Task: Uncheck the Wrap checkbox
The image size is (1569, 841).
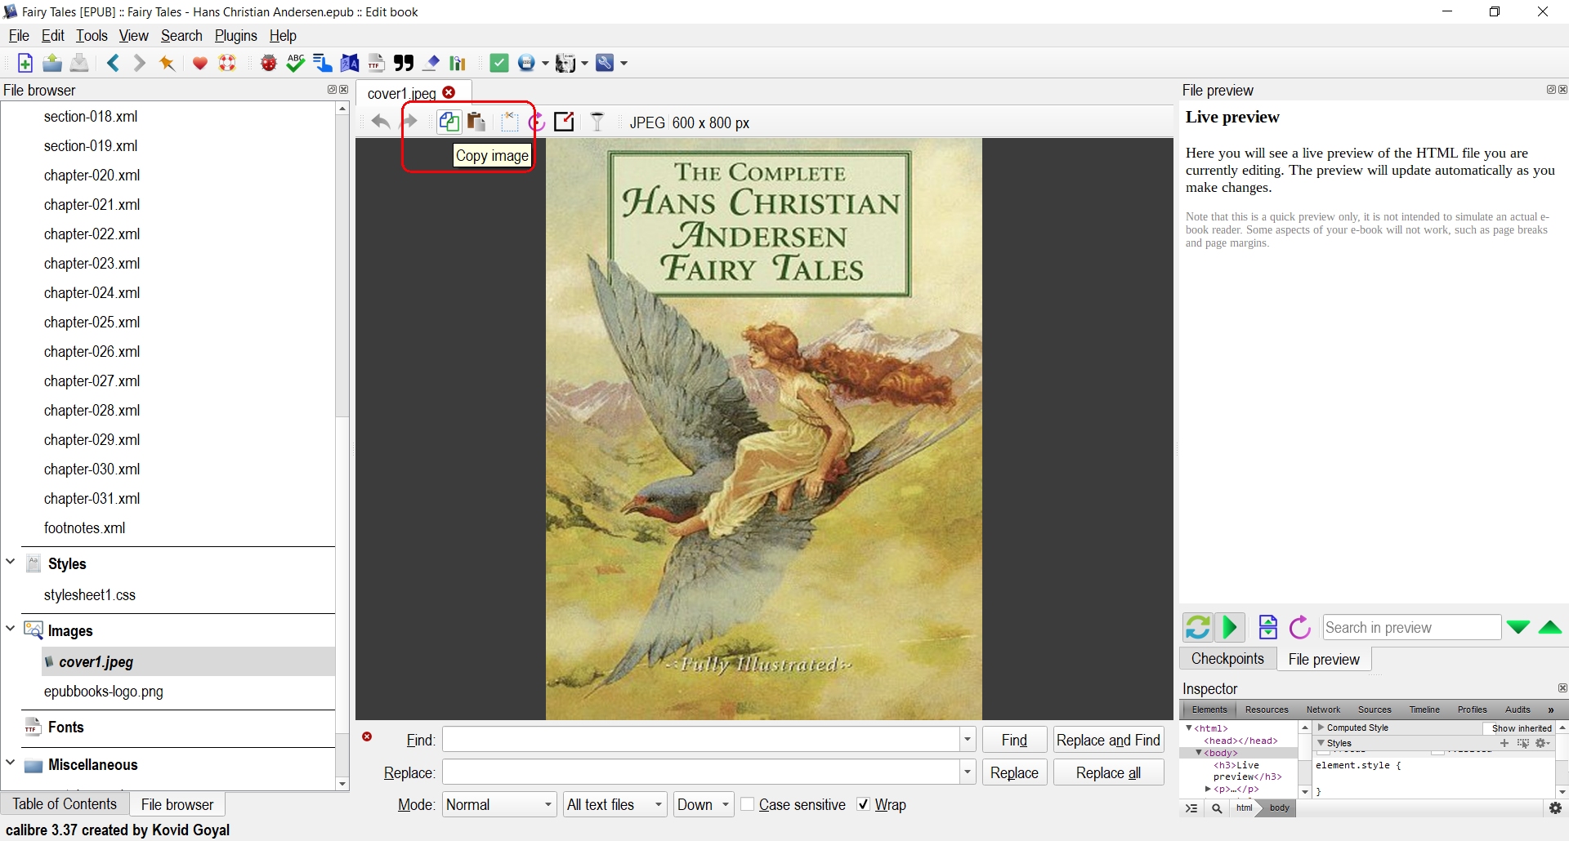Action: pyautogui.click(x=863, y=804)
